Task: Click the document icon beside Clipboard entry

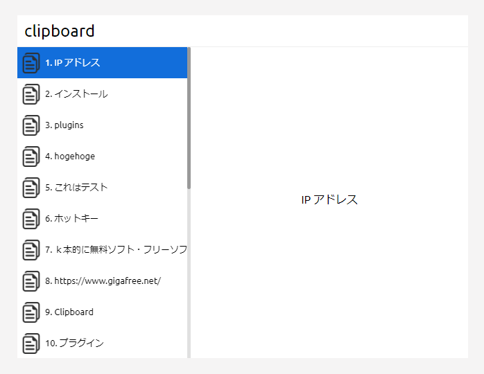Action: pos(31,312)
